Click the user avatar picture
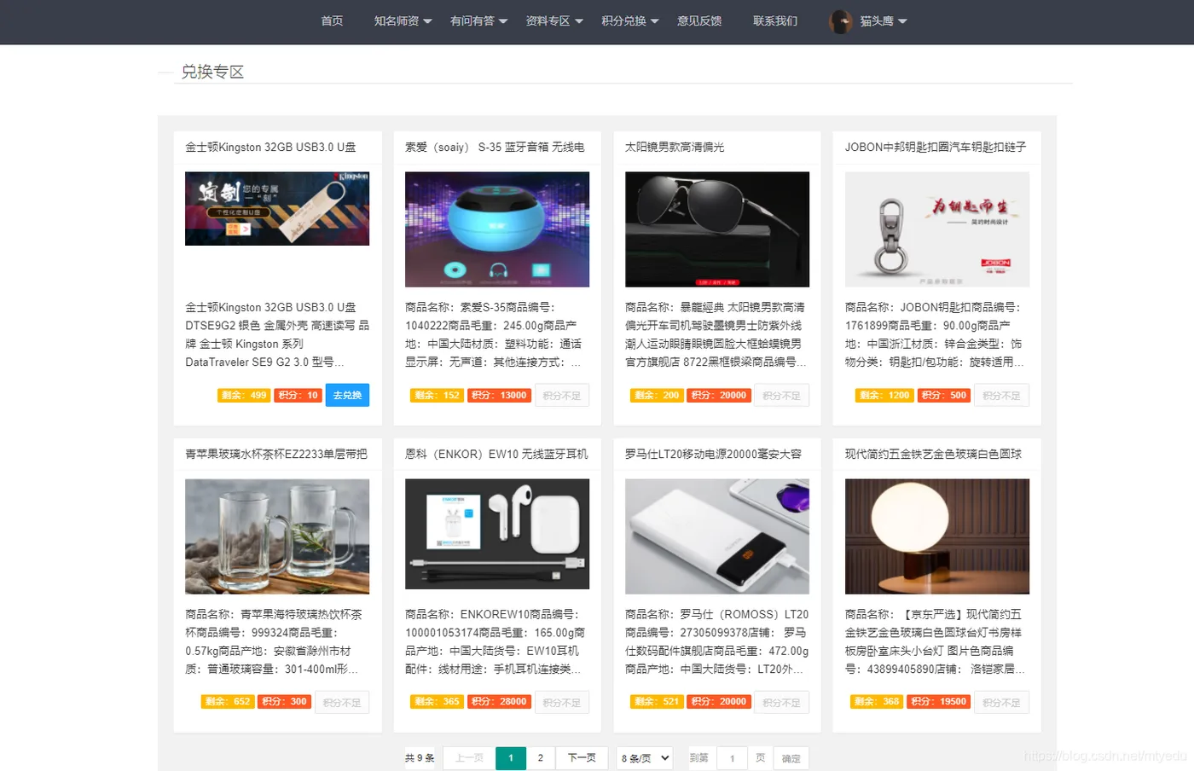Viewport: 1194px width, 771px height. [x=841, y=21]
